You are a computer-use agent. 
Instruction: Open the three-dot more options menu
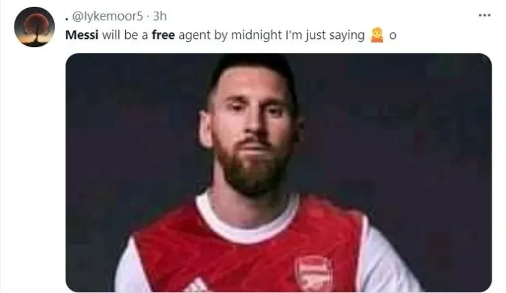(x=484, y=15)
